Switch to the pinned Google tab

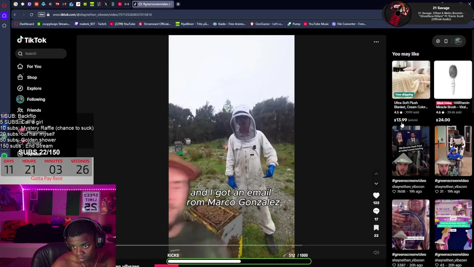click(x=16, y=4)
